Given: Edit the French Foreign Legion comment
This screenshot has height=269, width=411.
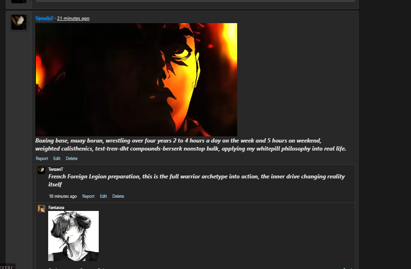Looking at the screenshot, I should 103,196.
